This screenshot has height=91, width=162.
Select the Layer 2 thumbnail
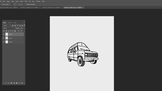pos(7,38)
